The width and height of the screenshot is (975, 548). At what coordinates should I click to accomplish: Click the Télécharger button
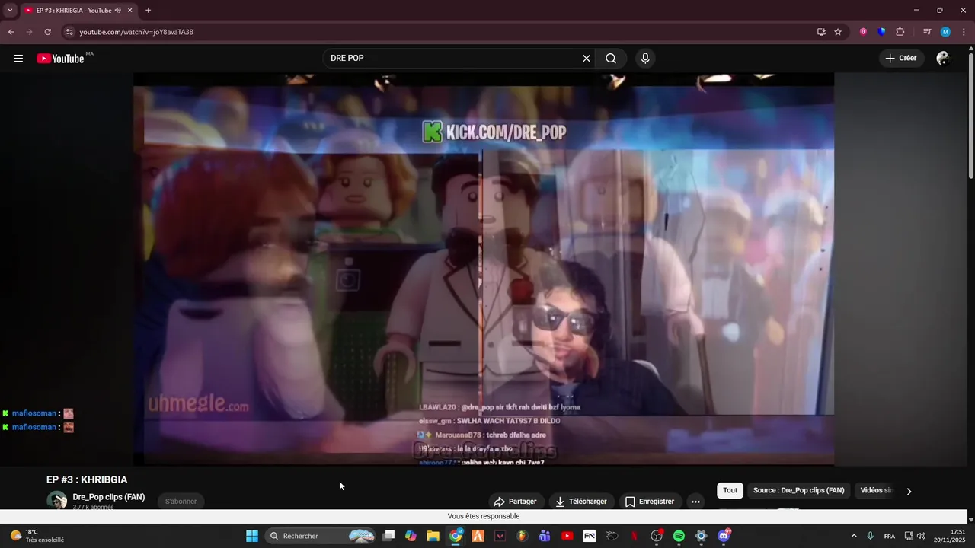[x=581, y=502]
